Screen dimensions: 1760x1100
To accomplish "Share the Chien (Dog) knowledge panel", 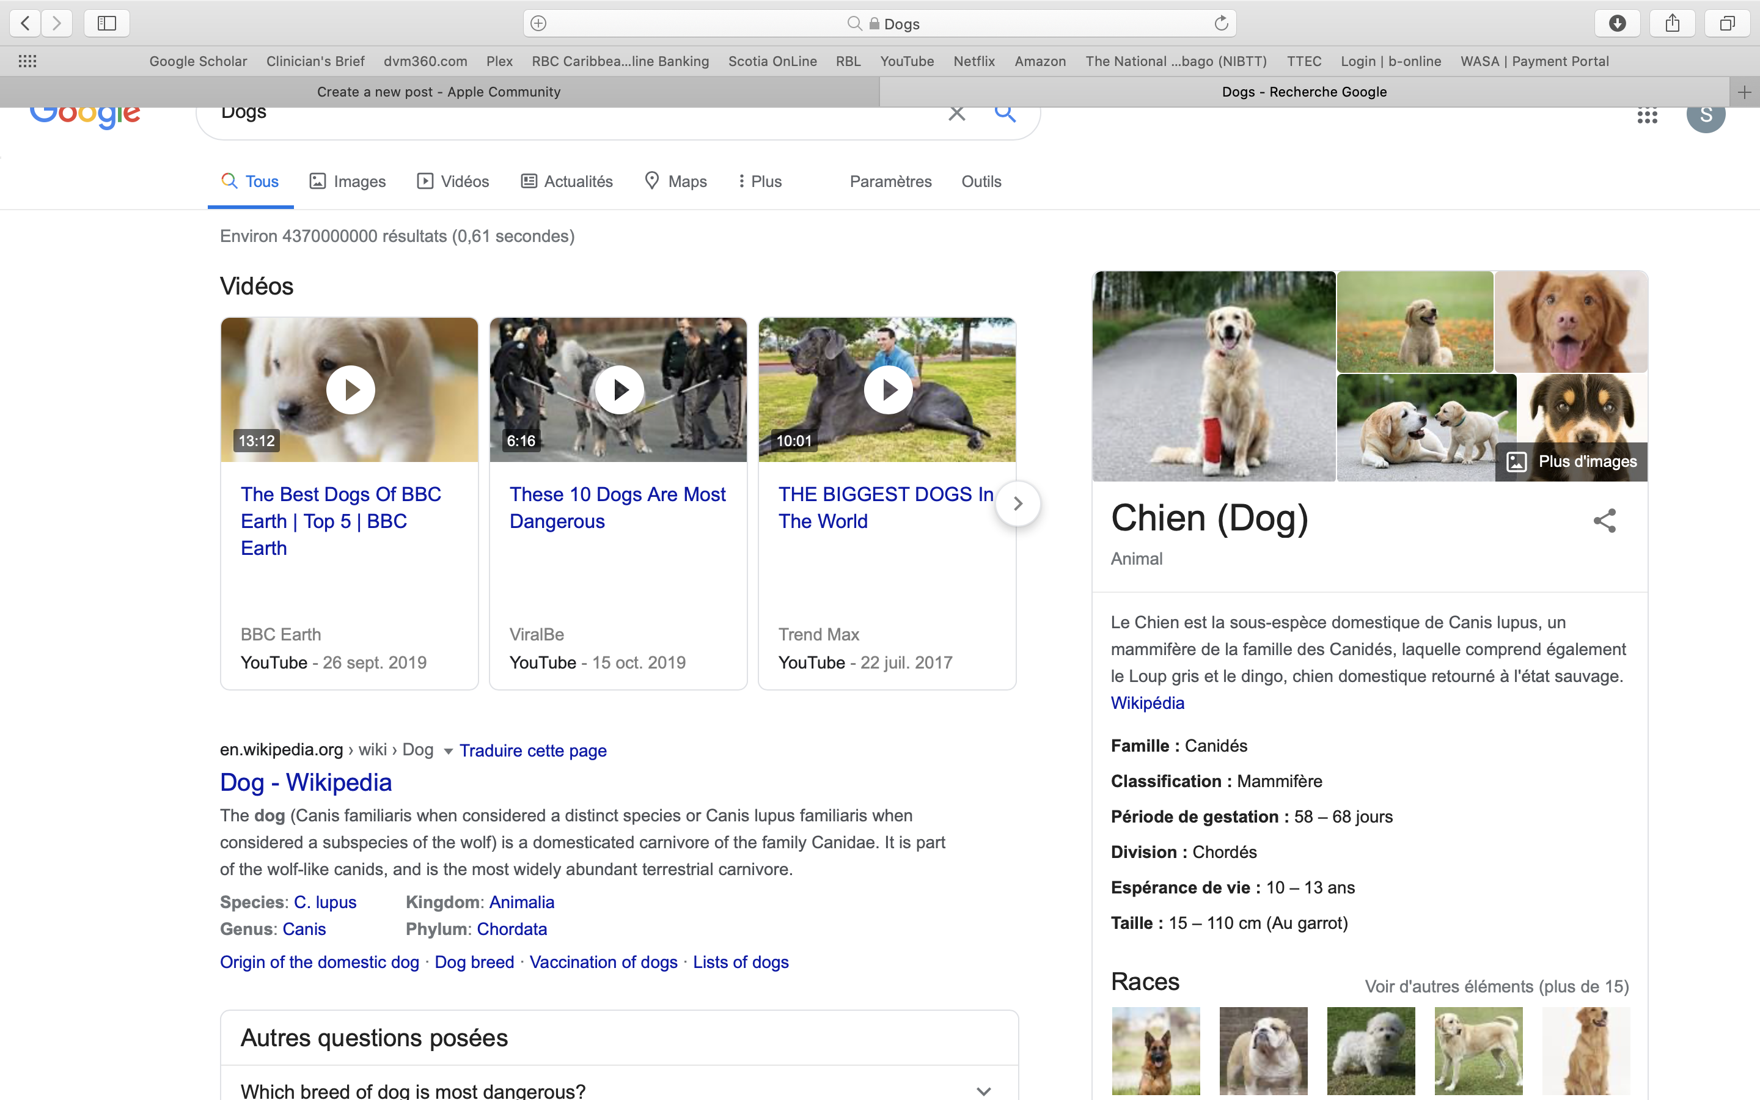I will 1604,521.
